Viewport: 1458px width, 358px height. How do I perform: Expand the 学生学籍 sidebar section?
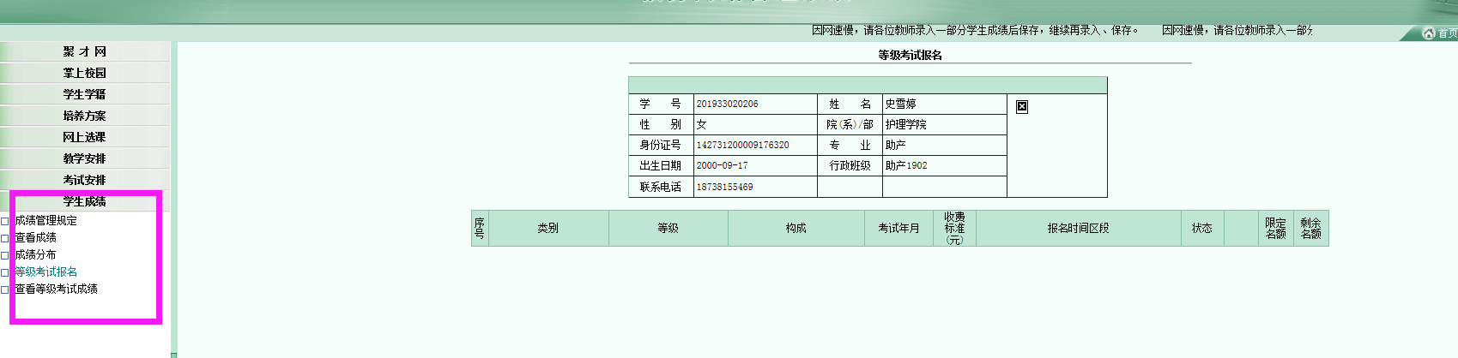pos(84,94)
